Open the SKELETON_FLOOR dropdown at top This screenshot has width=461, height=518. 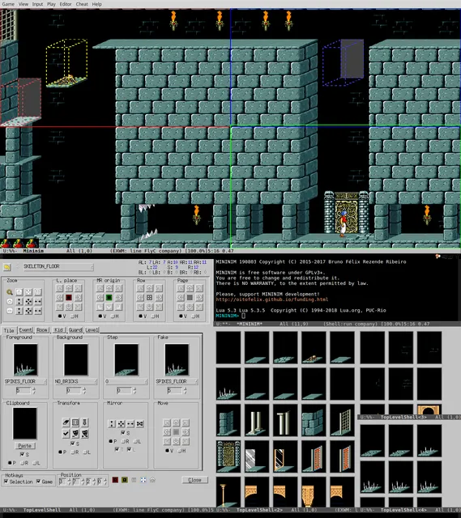point(58,266)
